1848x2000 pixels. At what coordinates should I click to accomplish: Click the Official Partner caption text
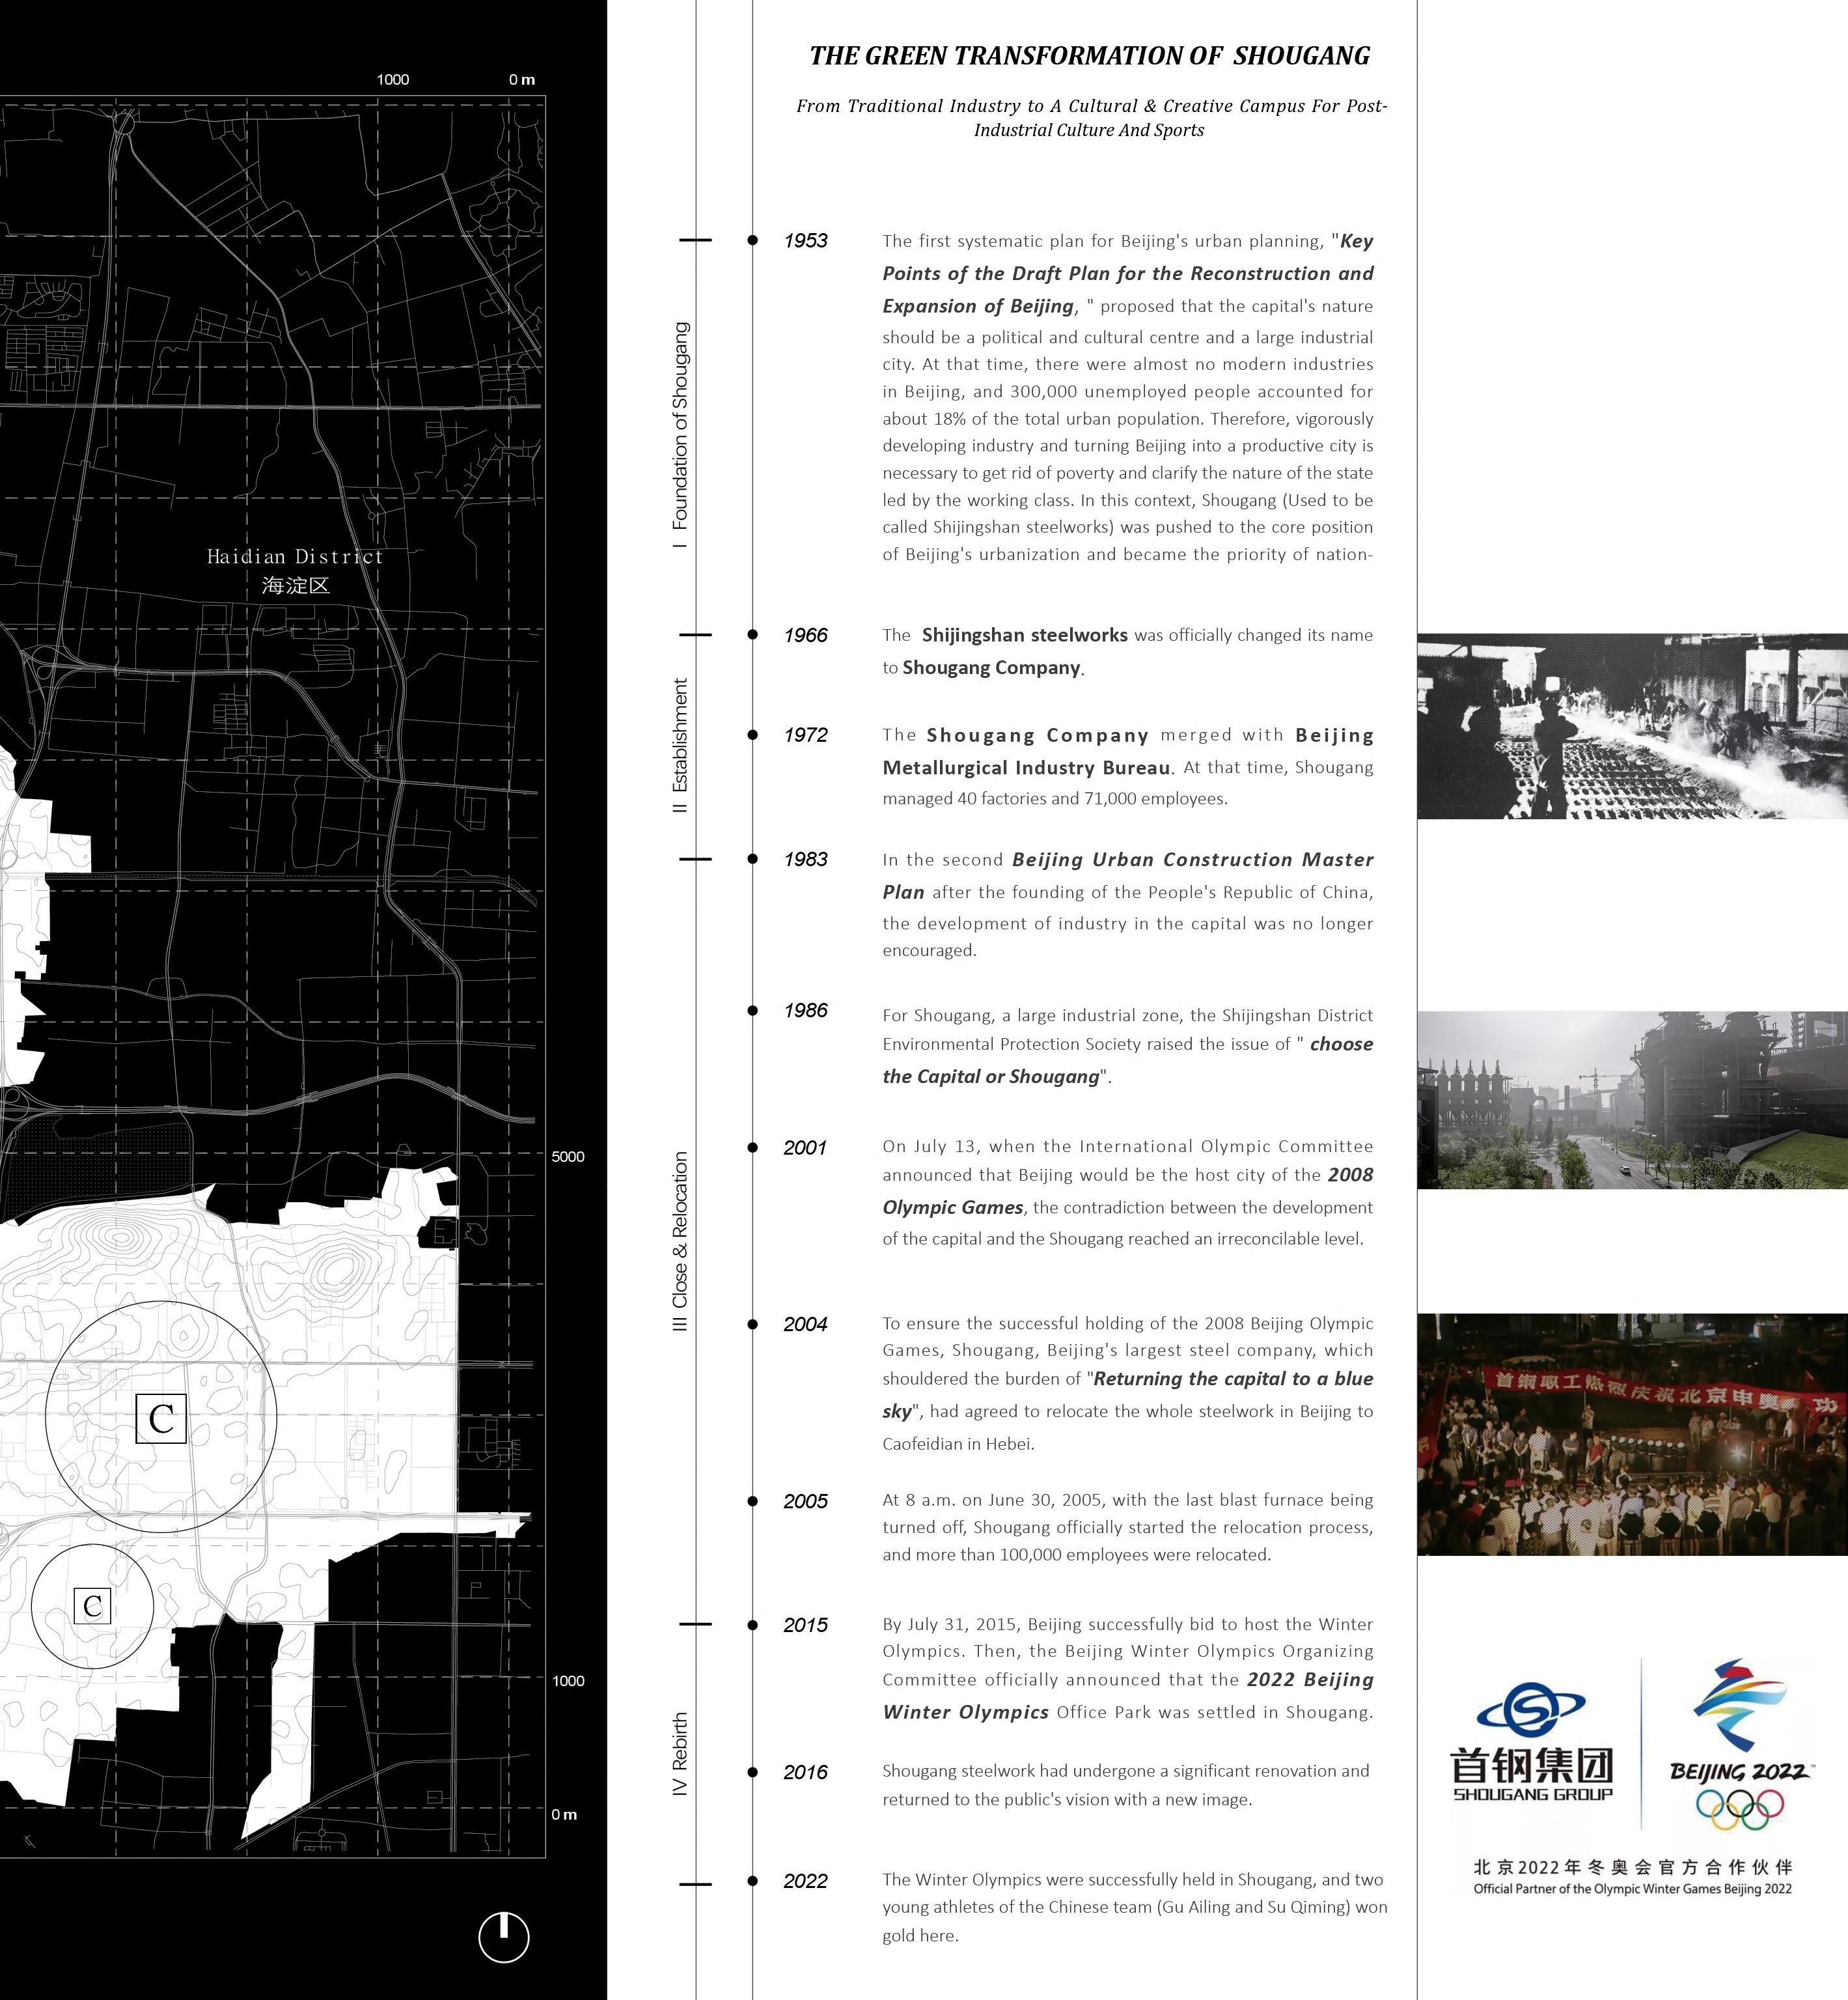(x=1632, y=1889)
